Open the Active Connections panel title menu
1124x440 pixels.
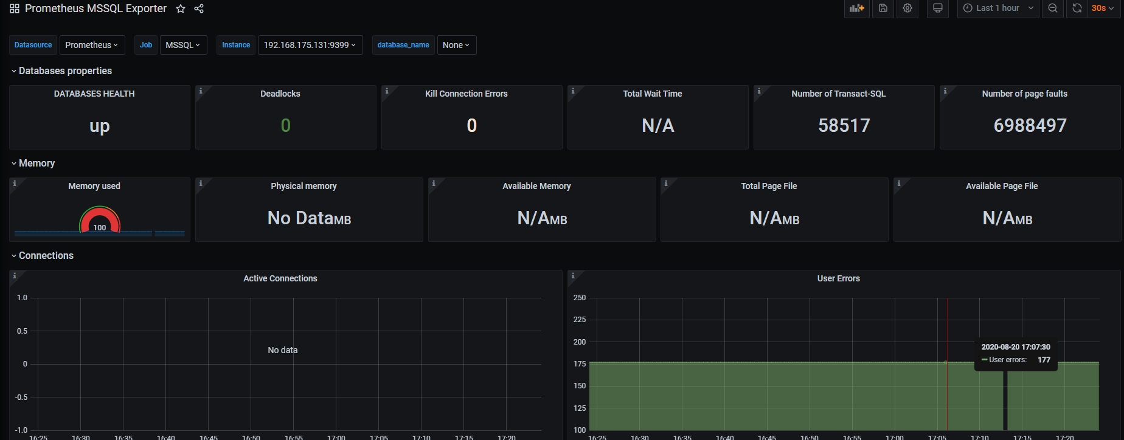point(280,278)
